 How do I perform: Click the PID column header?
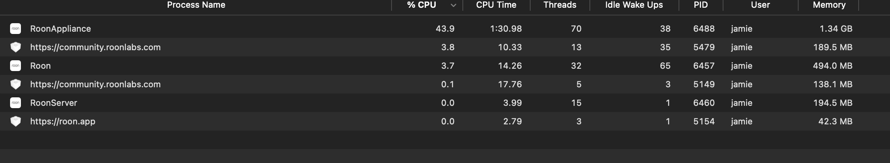701,5
